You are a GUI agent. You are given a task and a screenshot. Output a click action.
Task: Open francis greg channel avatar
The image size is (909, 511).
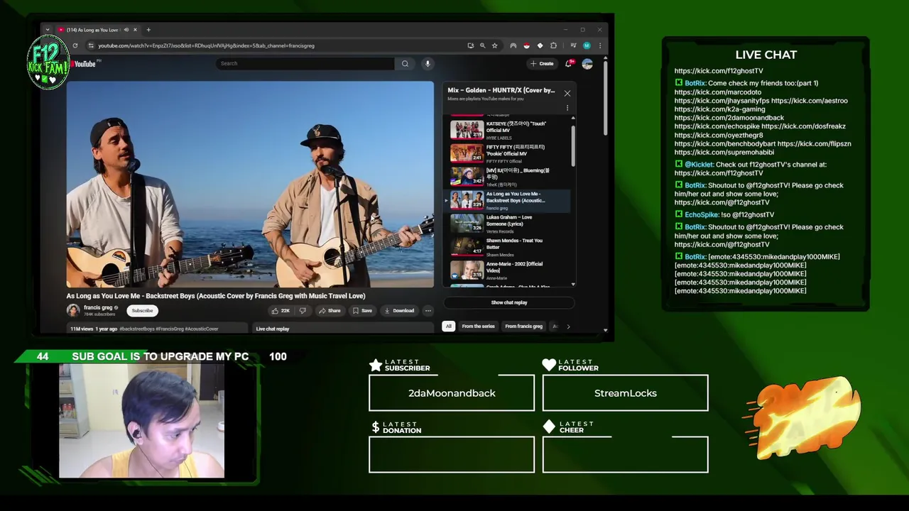pos(73,310)
